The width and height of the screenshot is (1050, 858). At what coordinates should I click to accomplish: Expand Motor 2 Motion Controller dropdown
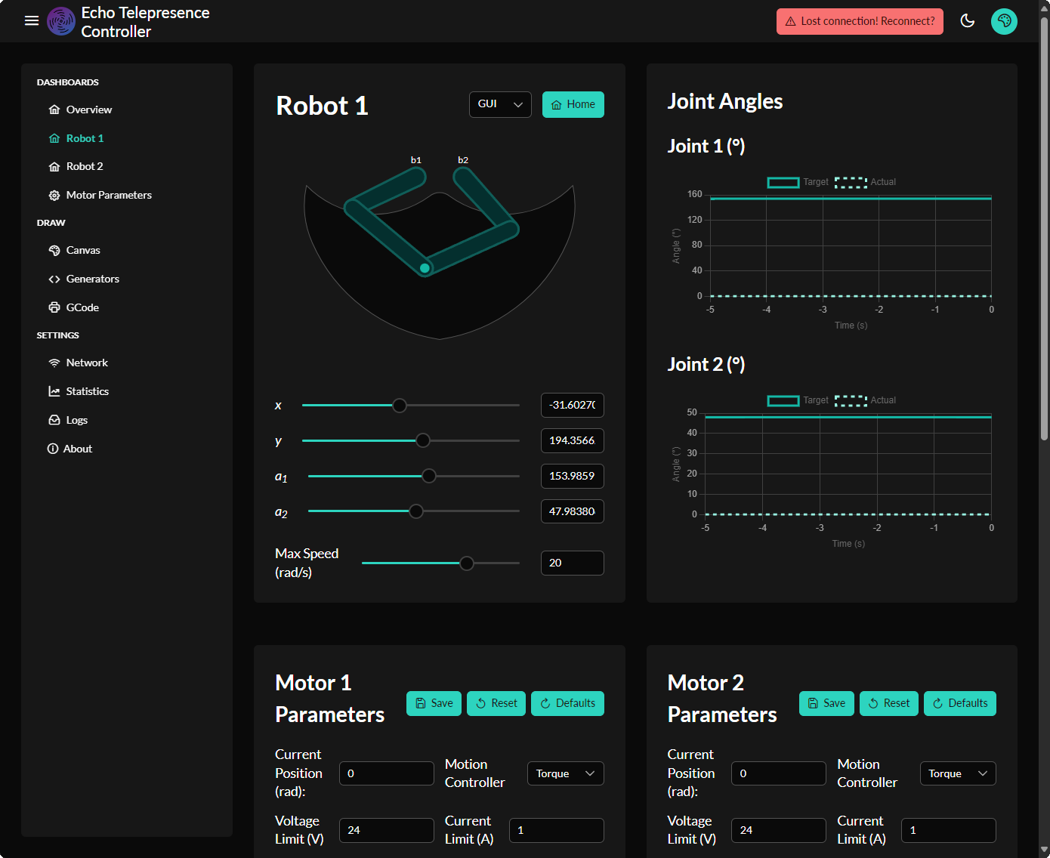point(957,773)
